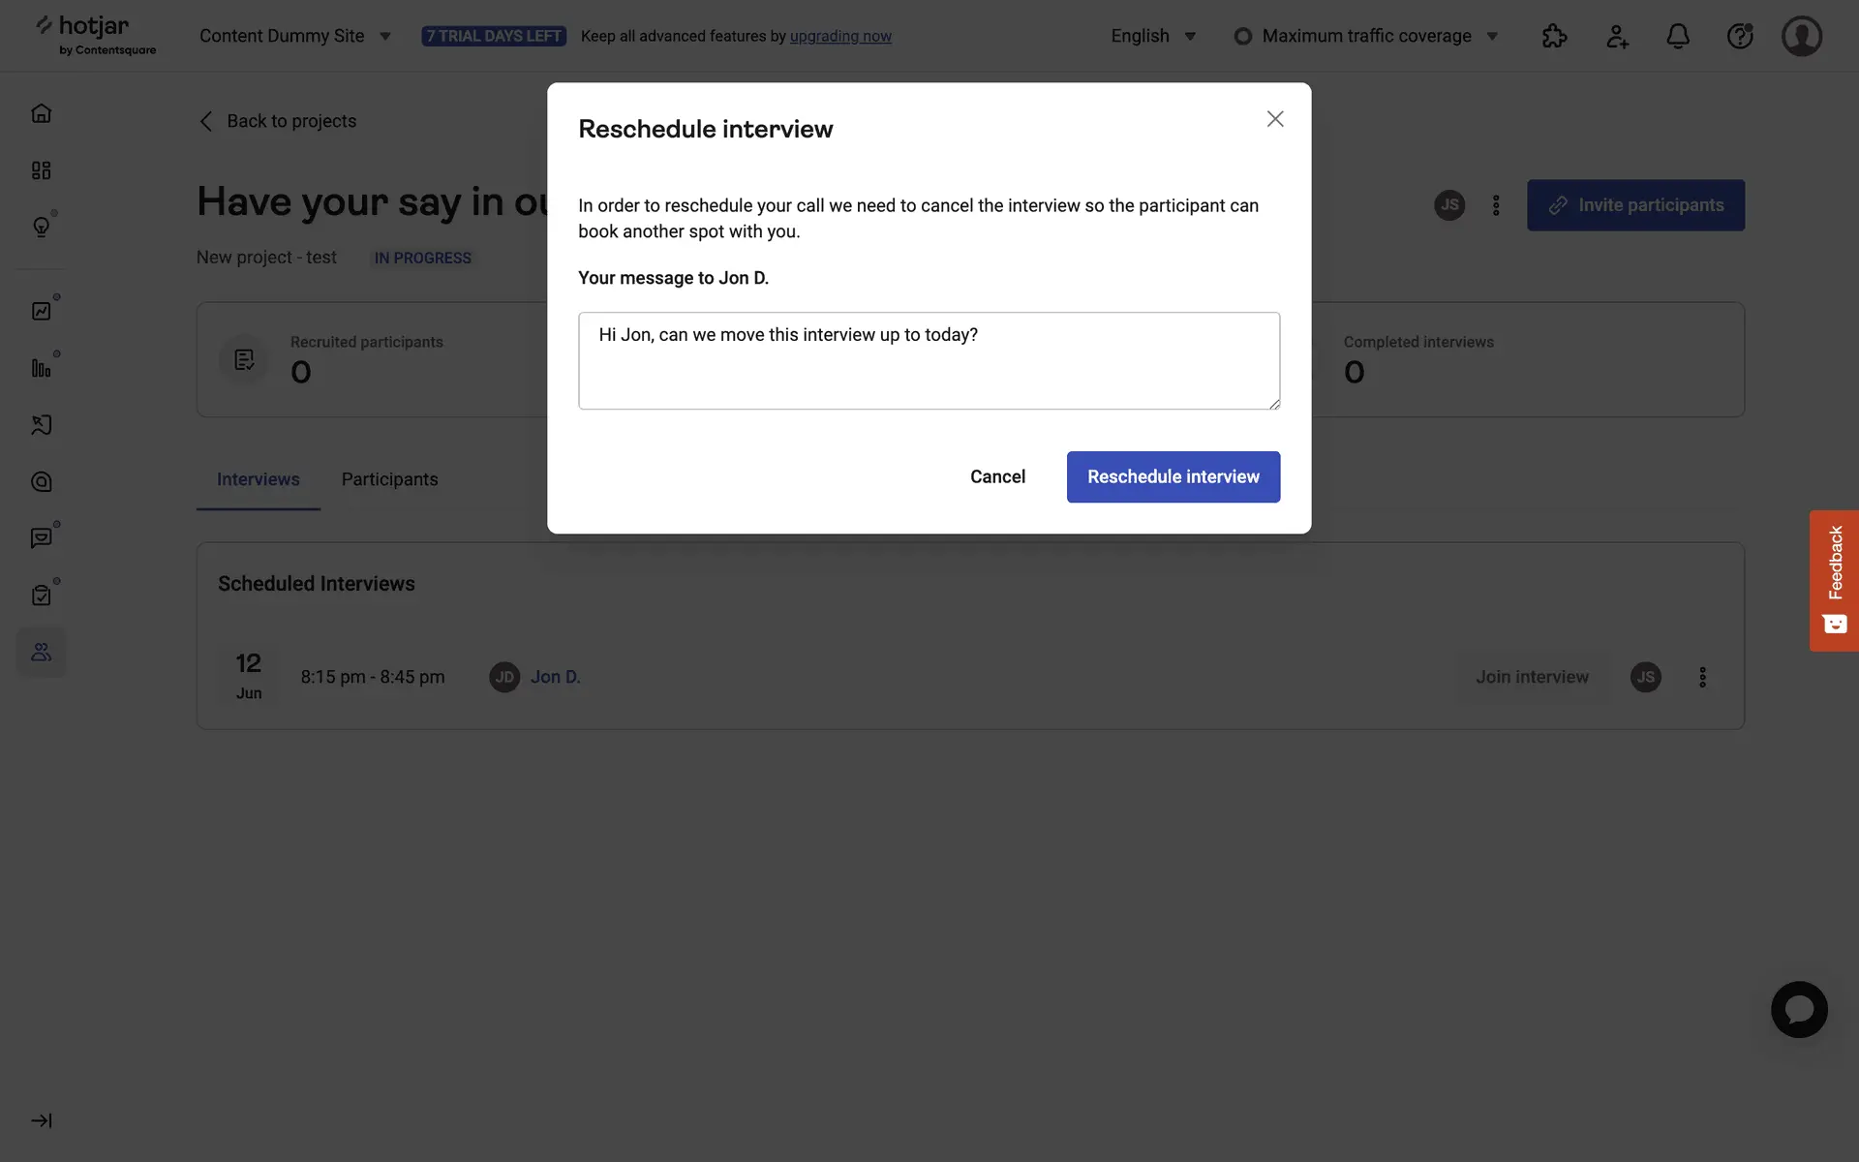The image size is (1859, 1162).
Task: Open the Home icon in sidebar
Action: (41, 113)
